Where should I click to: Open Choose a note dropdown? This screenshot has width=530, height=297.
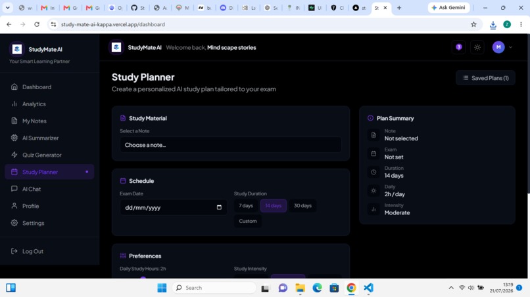coord(231,145)
